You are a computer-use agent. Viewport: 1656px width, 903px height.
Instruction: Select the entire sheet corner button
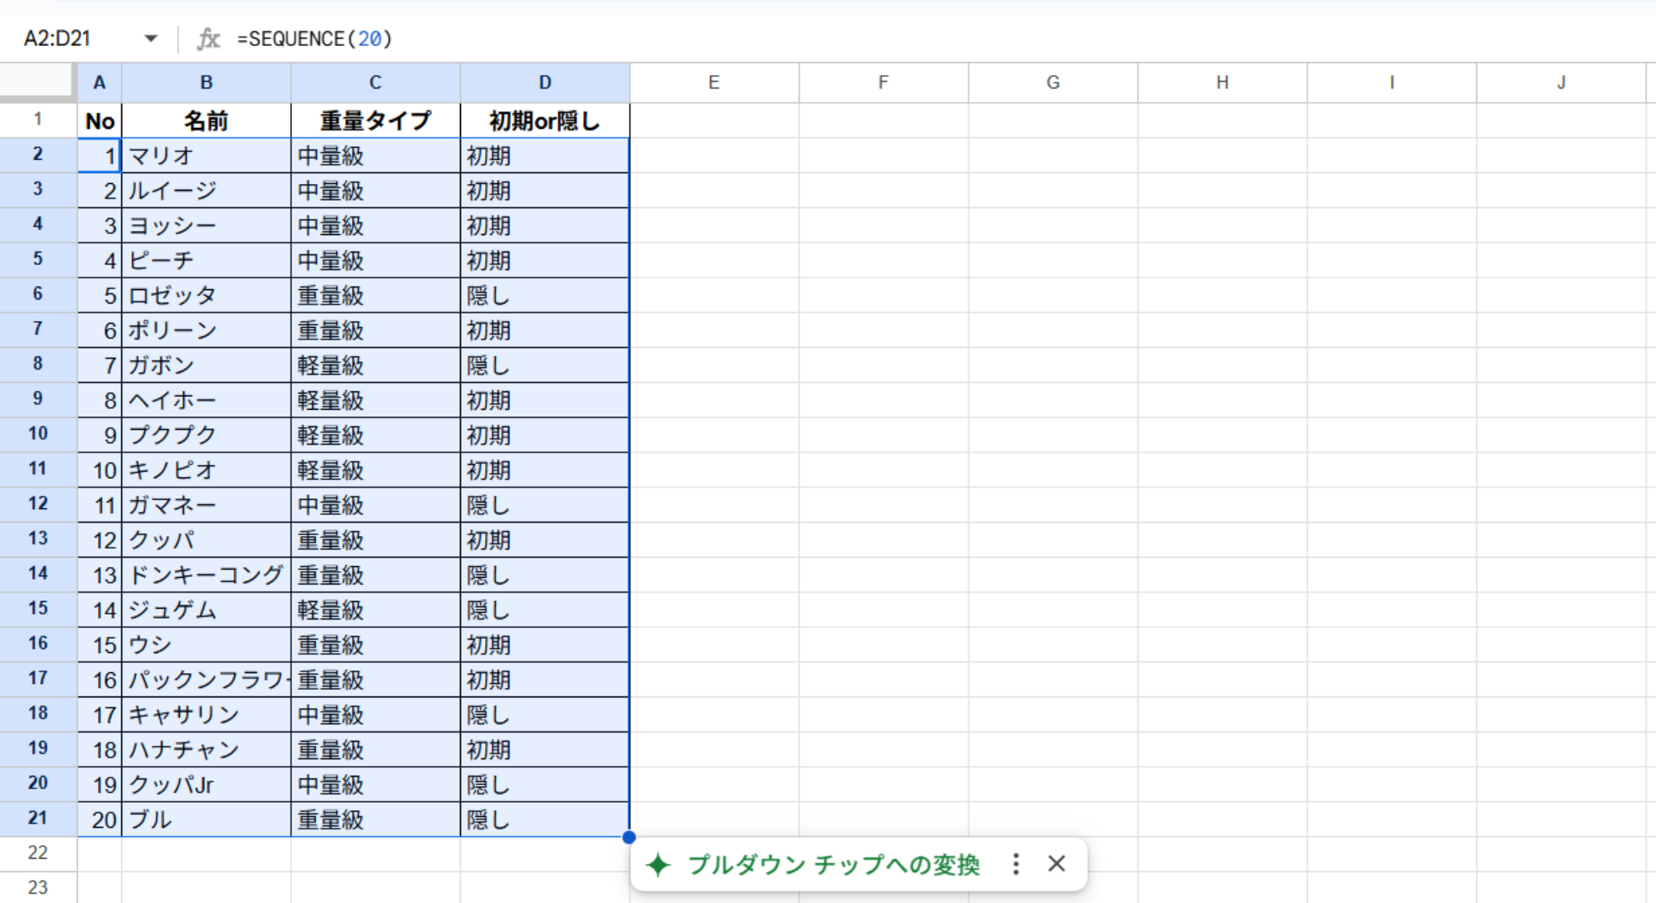(x=38, y=82)
